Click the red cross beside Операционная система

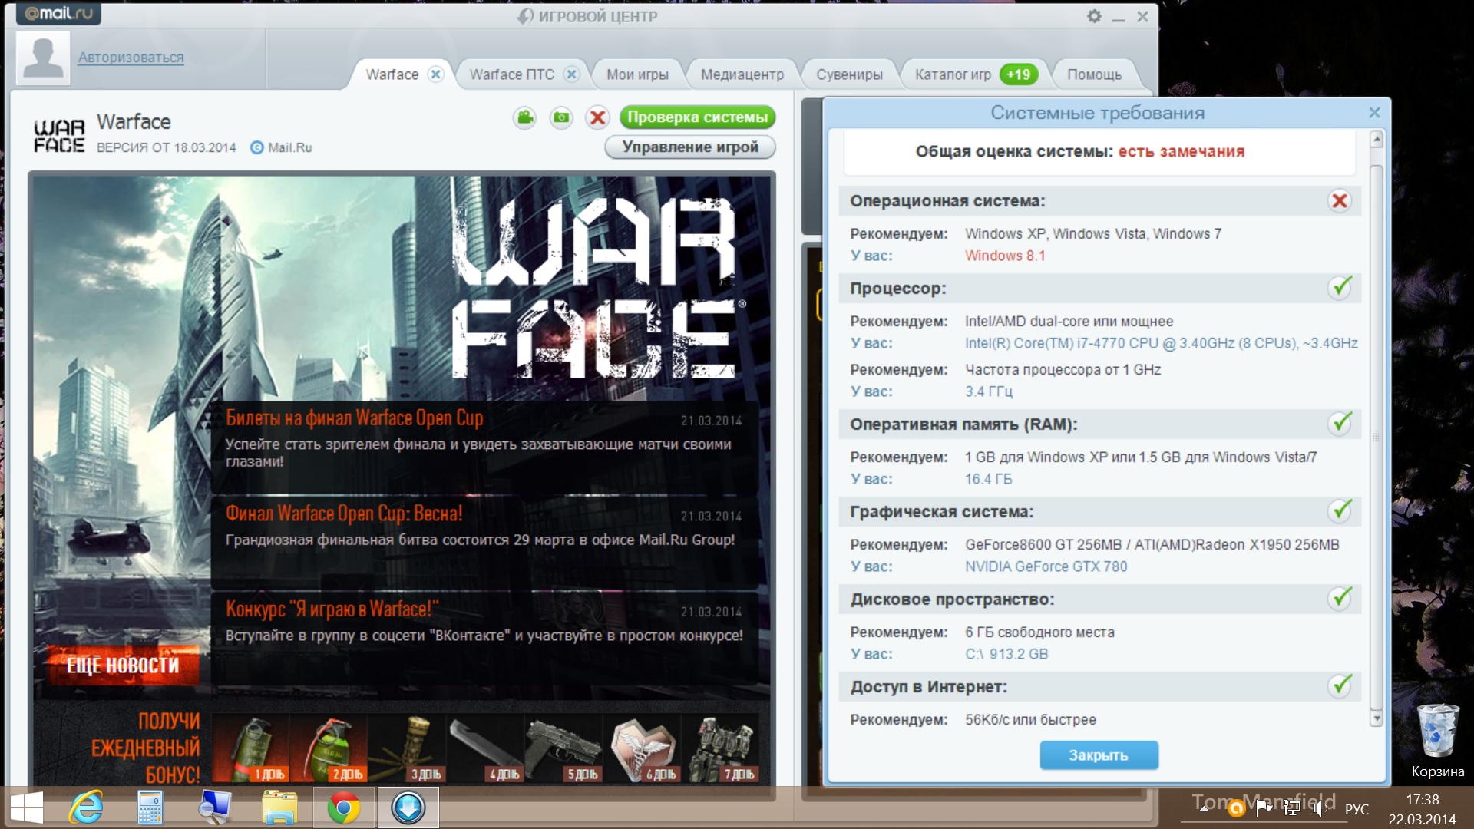click(1340, 201)
